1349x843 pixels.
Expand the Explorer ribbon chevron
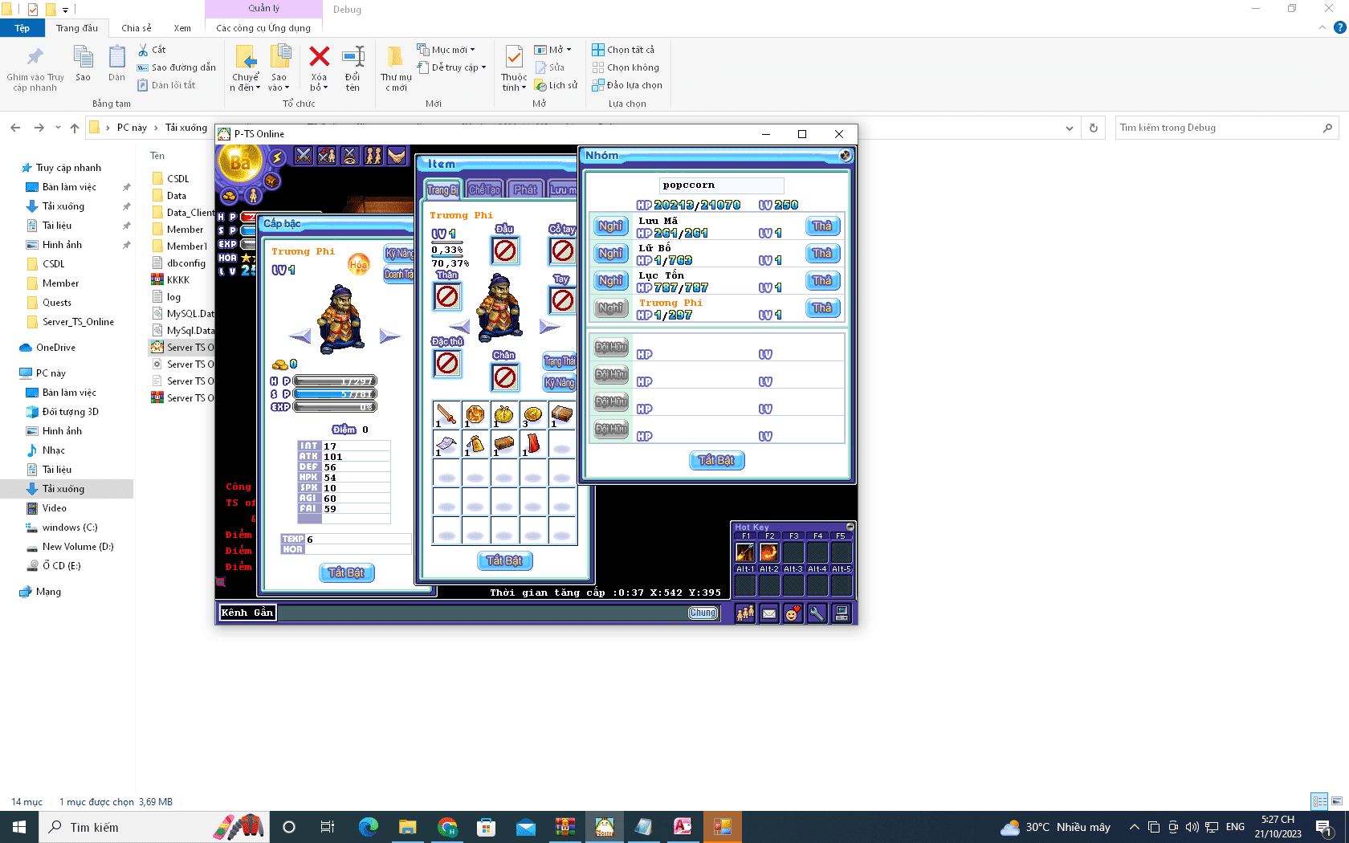point(1323,28)
